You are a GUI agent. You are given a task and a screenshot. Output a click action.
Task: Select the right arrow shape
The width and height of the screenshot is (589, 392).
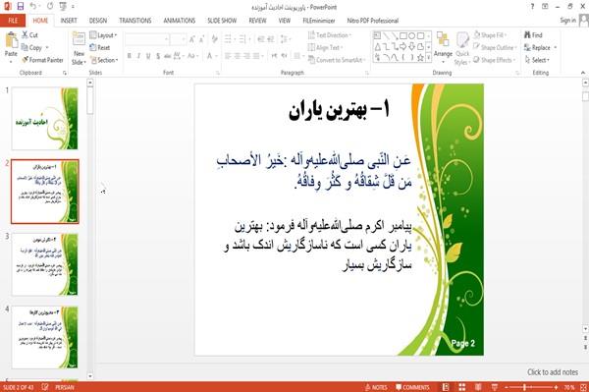[x=403, y=46]
